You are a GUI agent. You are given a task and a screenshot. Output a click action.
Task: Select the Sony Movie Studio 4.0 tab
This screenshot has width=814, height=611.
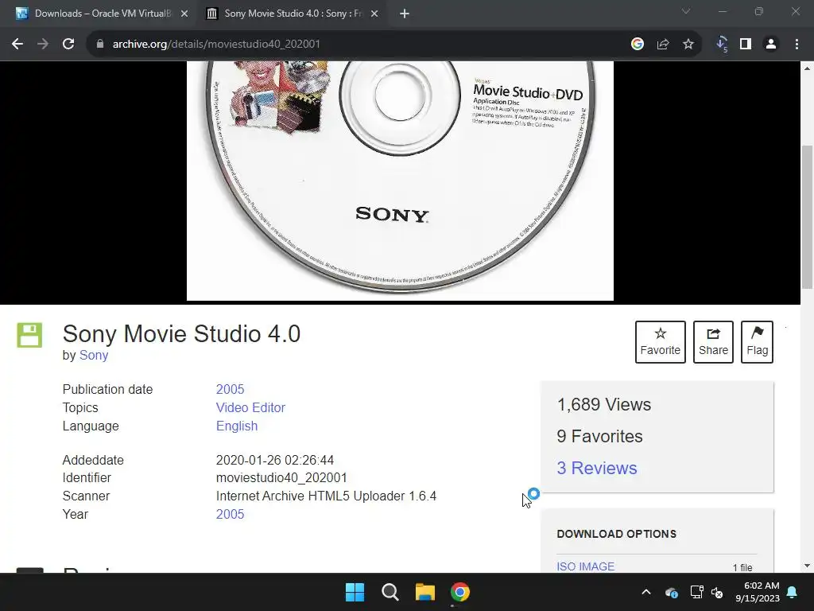point(293,14)
